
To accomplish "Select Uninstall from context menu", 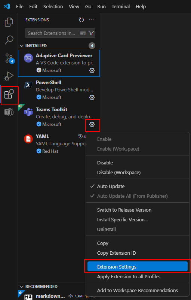I will coord(107,229).
